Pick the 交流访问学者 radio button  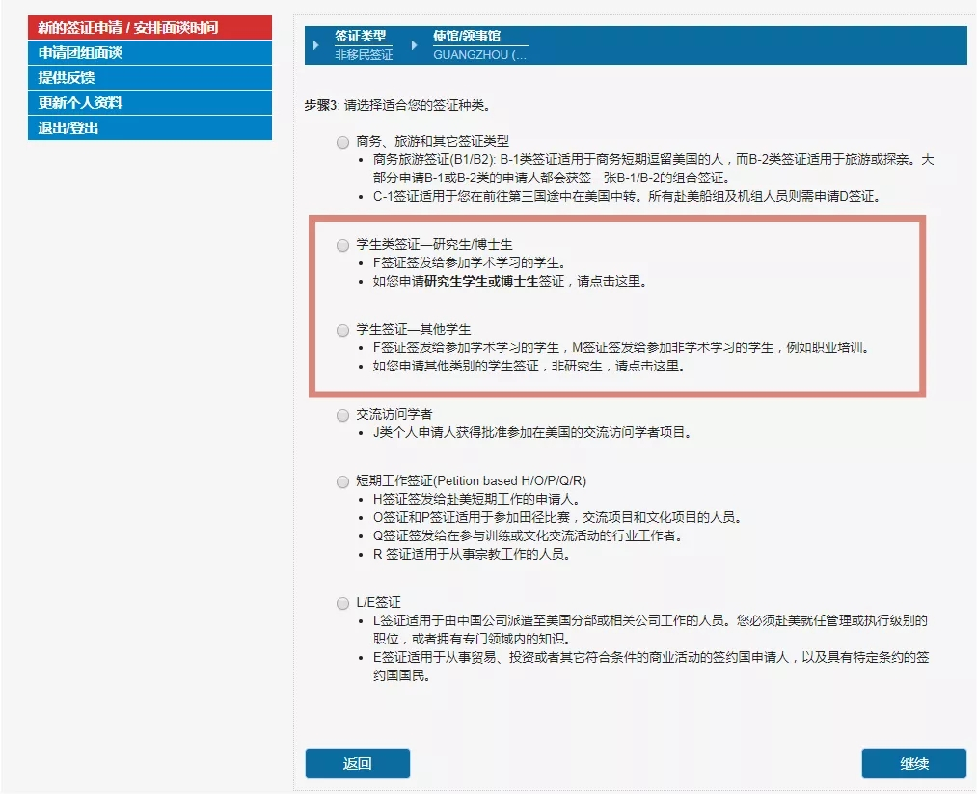(x=342, y=415)
